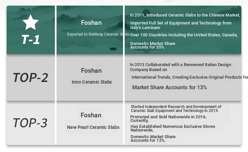Screen dimensions: 248x152
Task: Click "Exported to Delifeng Ceramic Slabs" text
Action: [x=98, y=34]
